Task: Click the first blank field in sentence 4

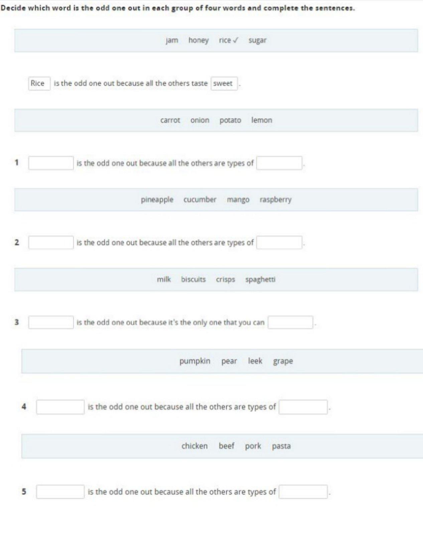Action: pos(60,407)
